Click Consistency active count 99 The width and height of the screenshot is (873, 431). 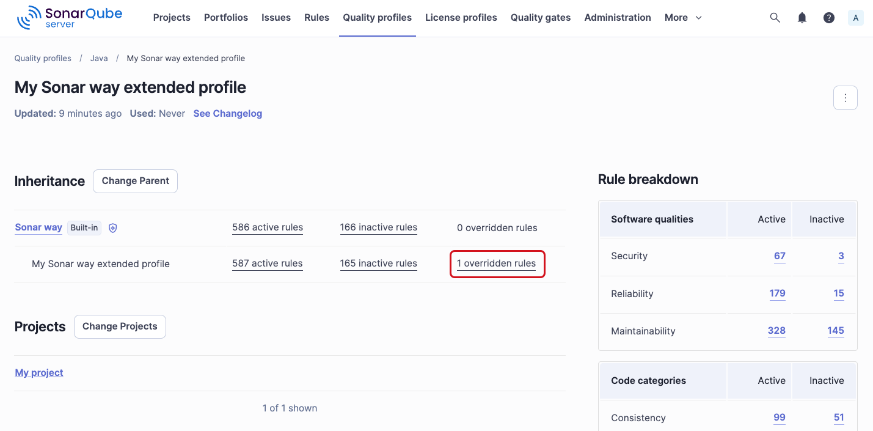(x=780, y=418)
